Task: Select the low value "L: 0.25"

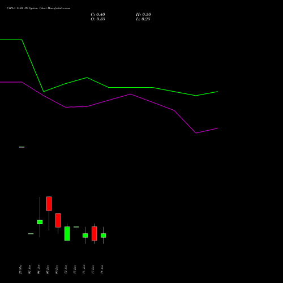Action: click(x=143, y=19)
